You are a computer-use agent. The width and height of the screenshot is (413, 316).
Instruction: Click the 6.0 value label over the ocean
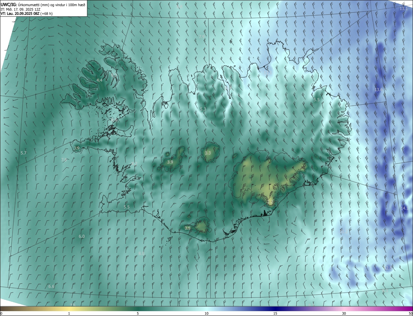[82, 237]
